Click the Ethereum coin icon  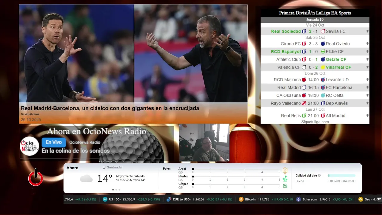(298, 199)
